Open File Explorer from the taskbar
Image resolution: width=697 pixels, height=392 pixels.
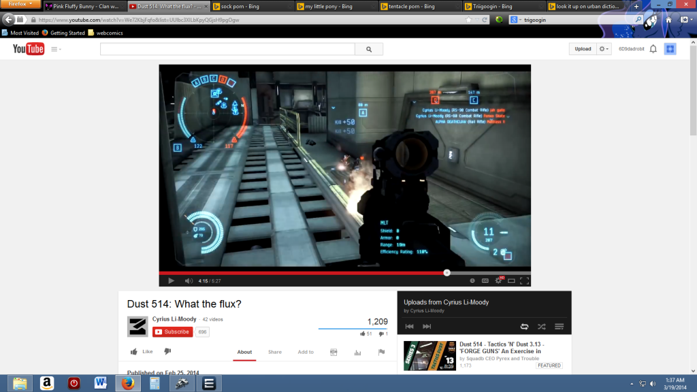pyautogui.click(x=20, y=383)
